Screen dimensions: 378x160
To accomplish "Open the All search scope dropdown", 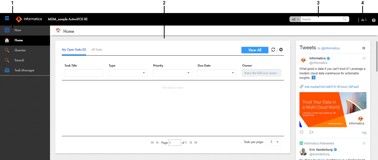I will click(x=295, y=19).
